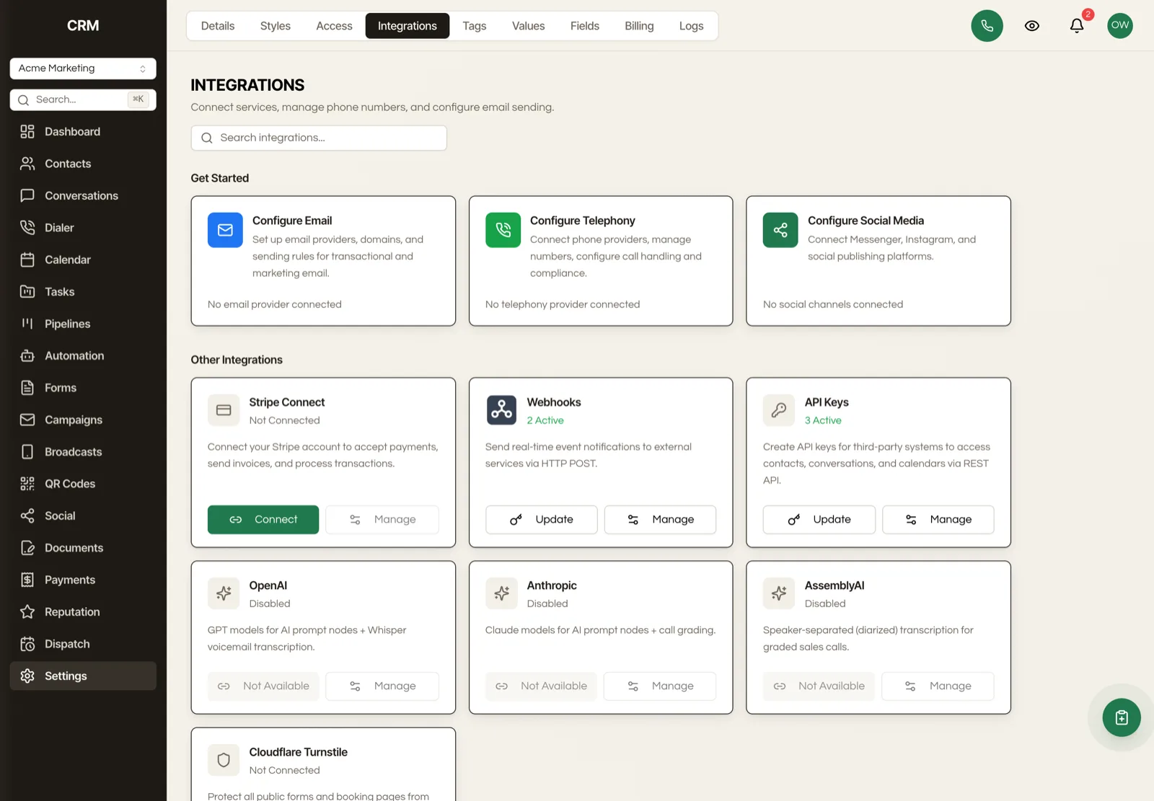Screen dimensions: 1154x801
Task: Click Update on the API Keys card
Action: (x=819, y=520)
